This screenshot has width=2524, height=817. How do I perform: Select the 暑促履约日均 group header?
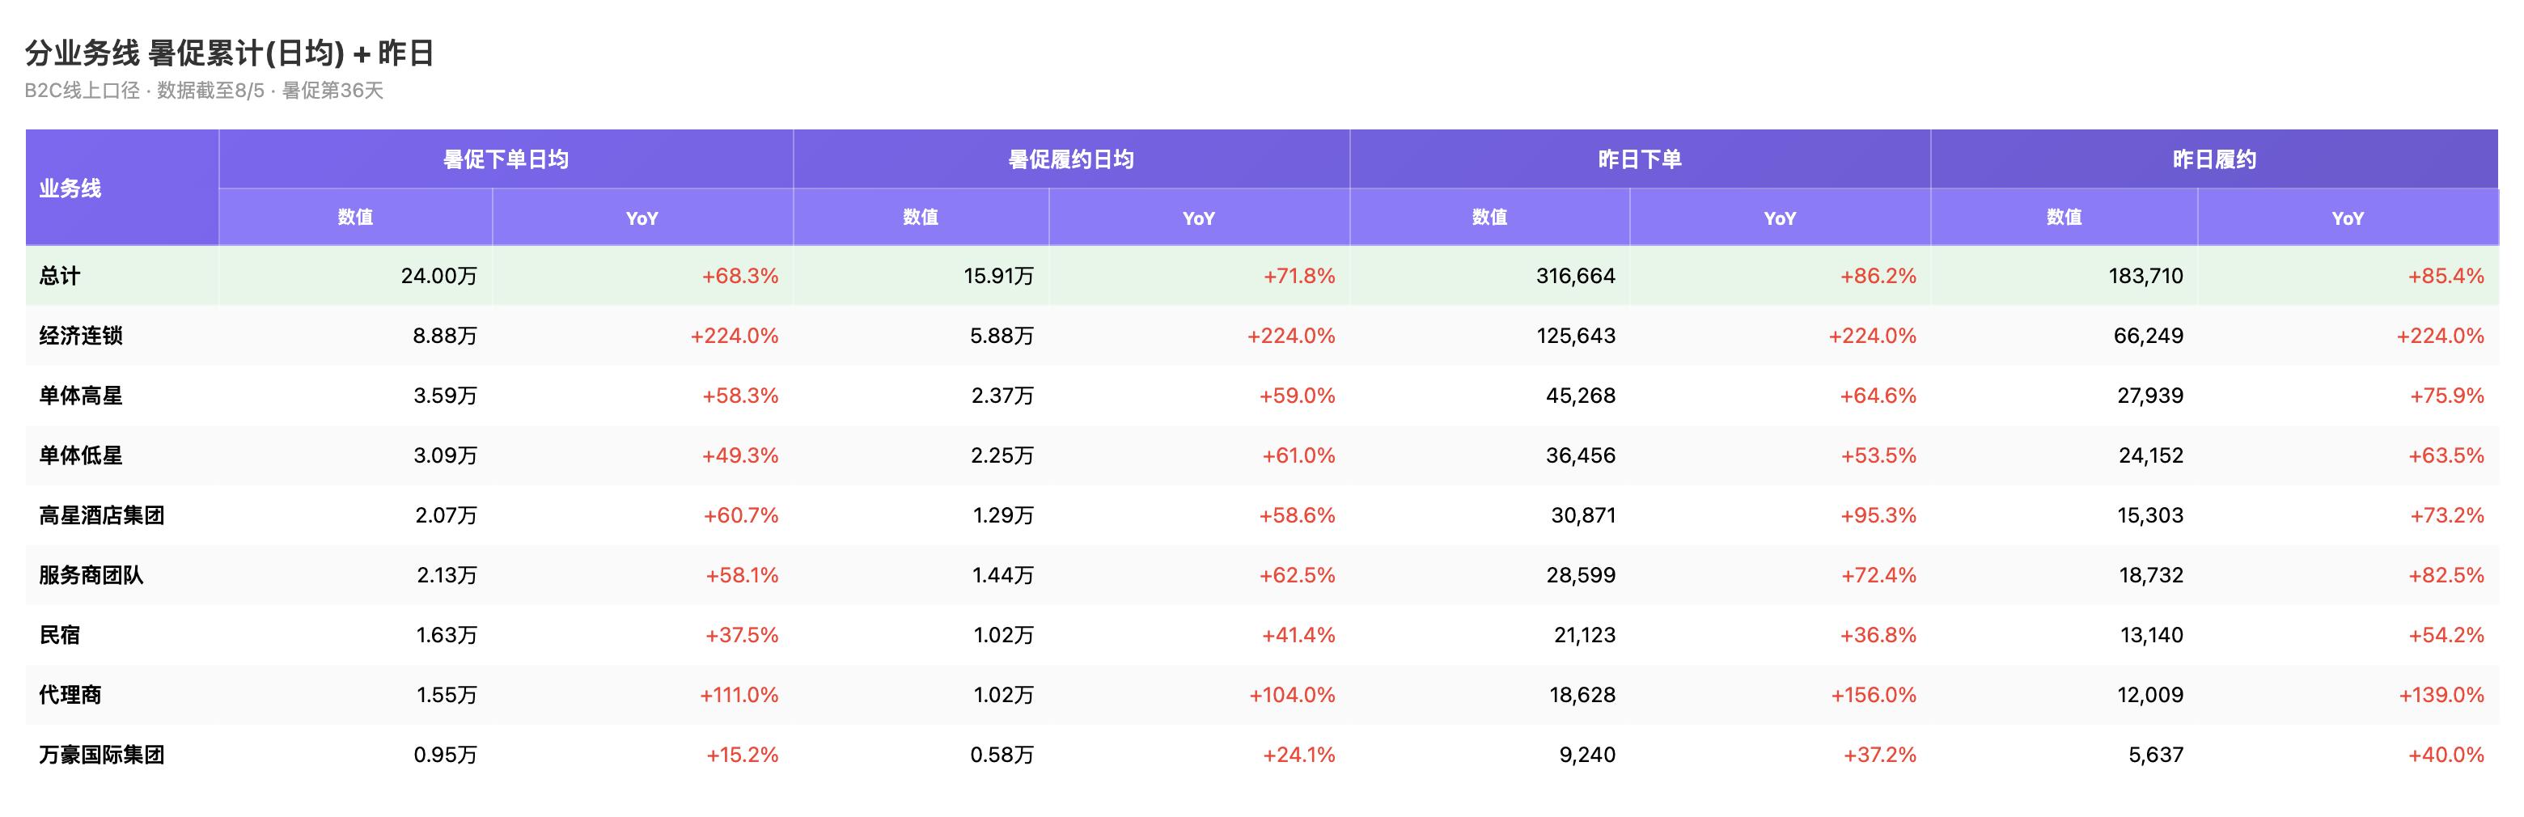(x=1071, y=159)
